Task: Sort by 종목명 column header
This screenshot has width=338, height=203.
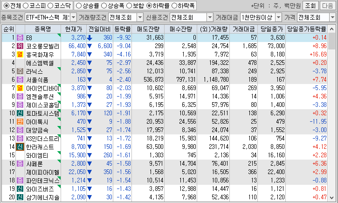Action: (43, 29)
